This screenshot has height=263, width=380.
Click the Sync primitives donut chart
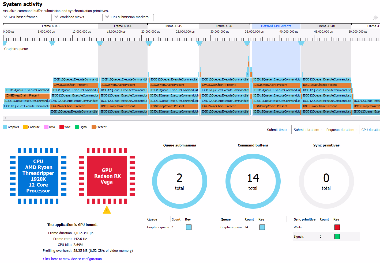tap(326, 181)
